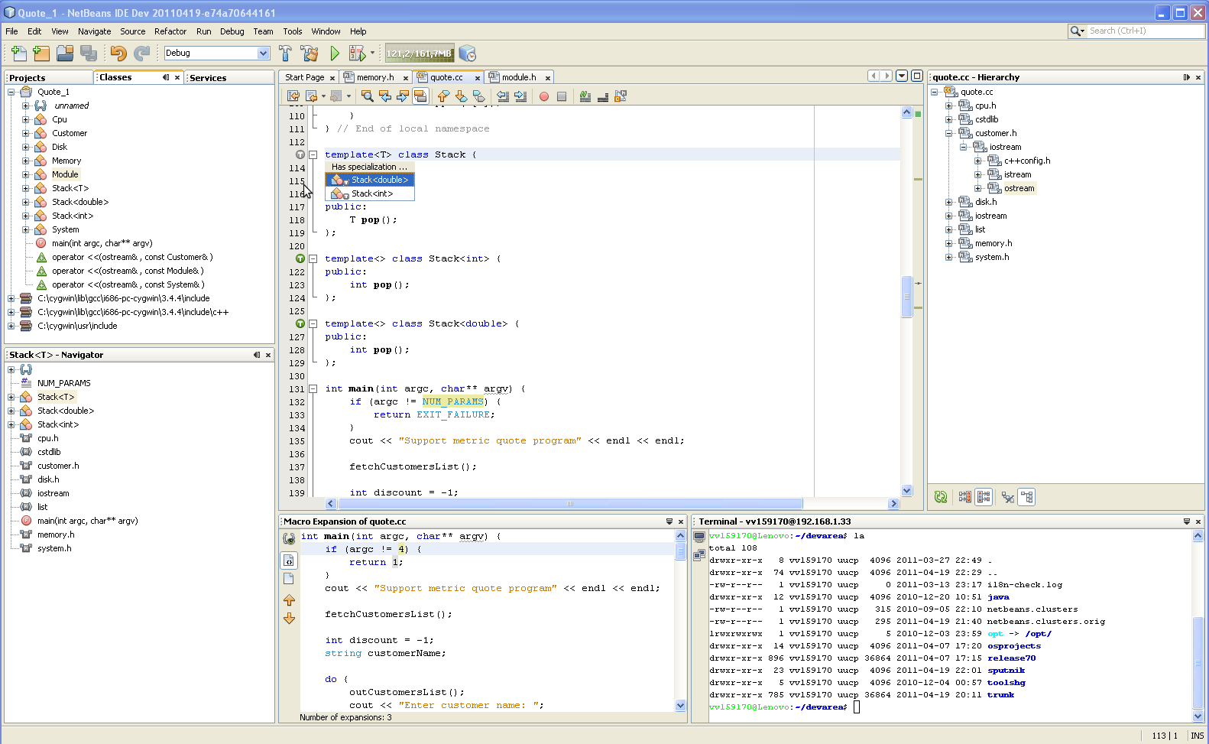
Task: Toggle macro expansion local context button
Action: tap(289, 560)
